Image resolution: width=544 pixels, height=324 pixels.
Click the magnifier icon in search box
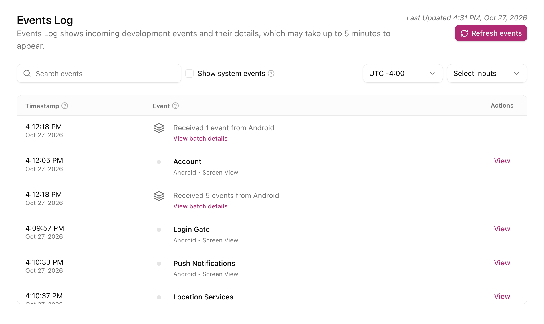(27, 74)
